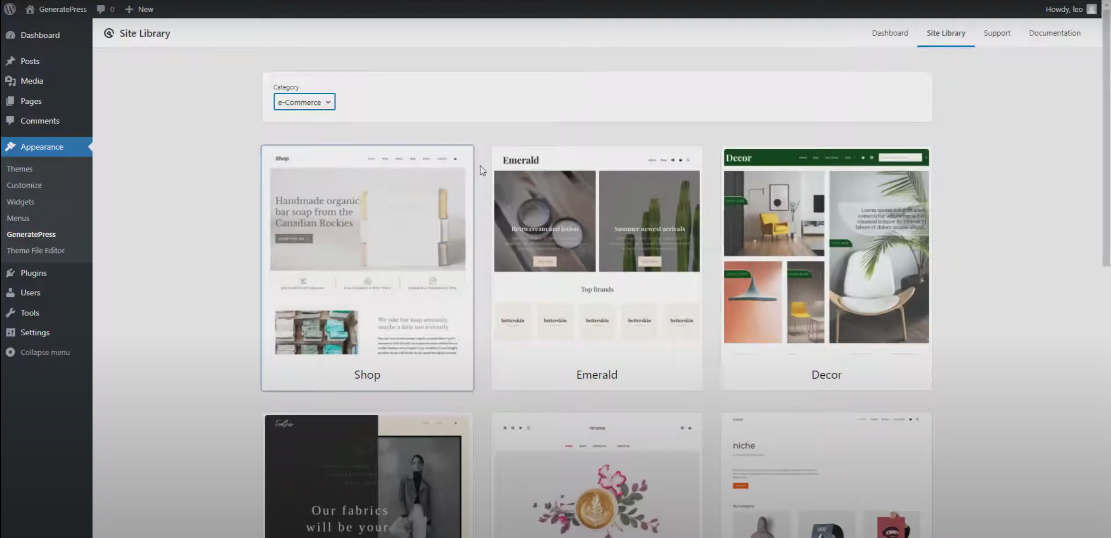Open the Media library menu
The width and height of the screenshot is (1111, 538).
click(x=32, y=81)
